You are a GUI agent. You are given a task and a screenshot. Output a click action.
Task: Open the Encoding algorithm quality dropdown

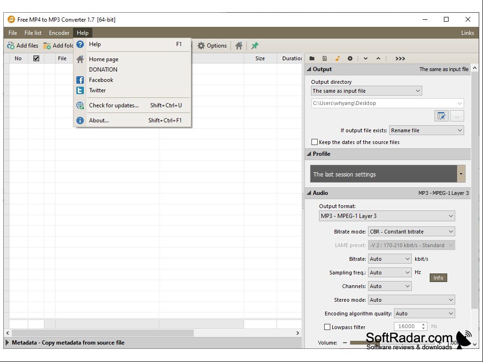point(425,314)
